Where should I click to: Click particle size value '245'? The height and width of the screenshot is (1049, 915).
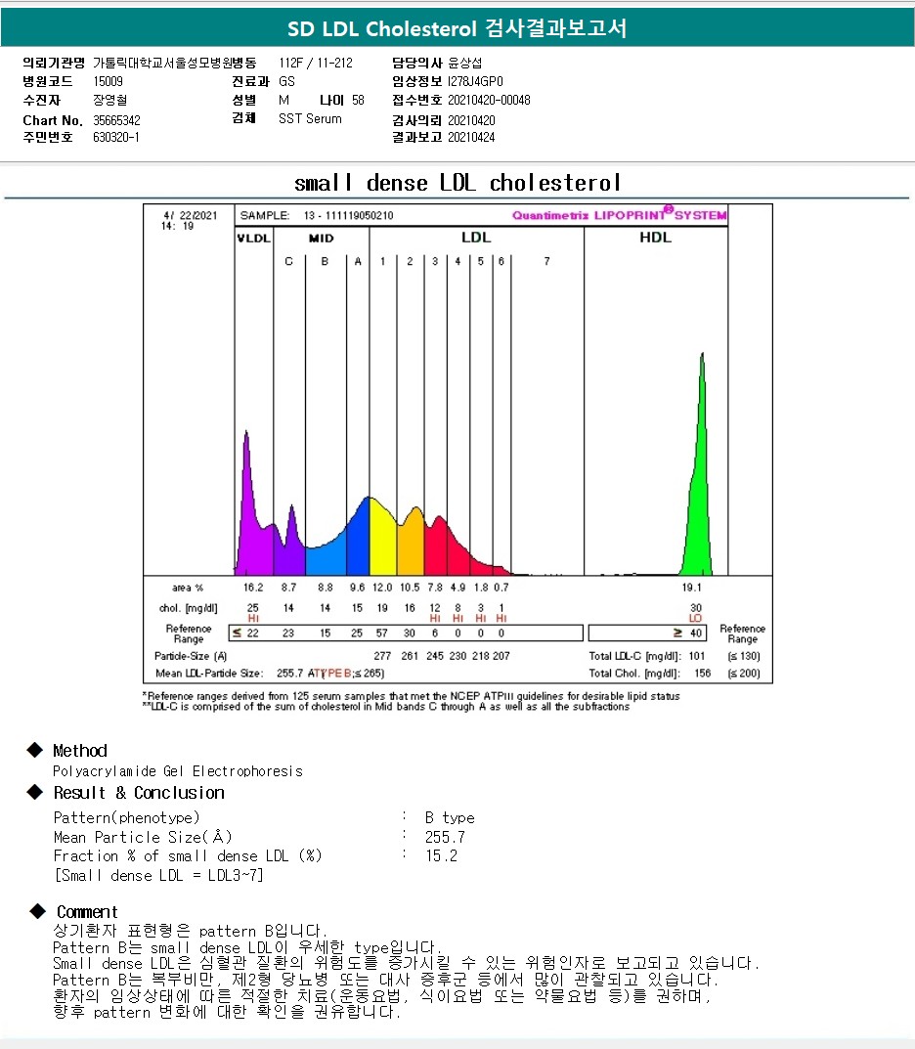435,656
